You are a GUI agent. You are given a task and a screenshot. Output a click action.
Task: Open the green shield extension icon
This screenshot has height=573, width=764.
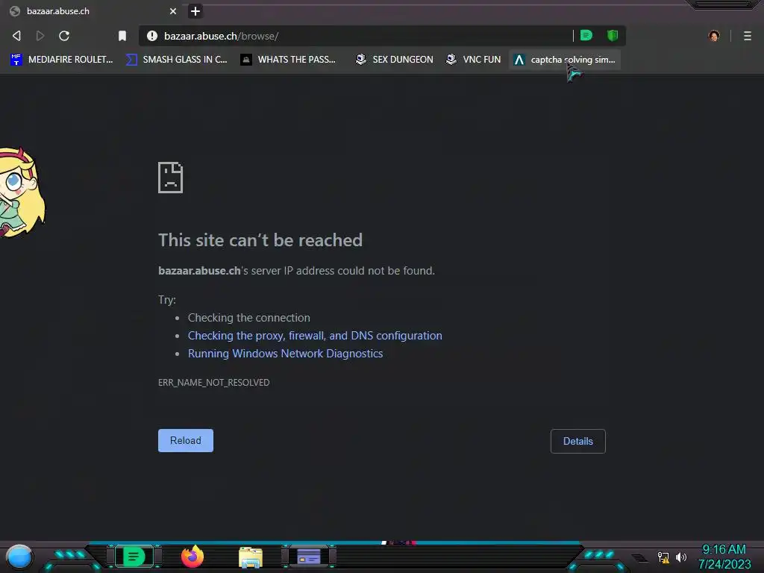coord(613,35)
